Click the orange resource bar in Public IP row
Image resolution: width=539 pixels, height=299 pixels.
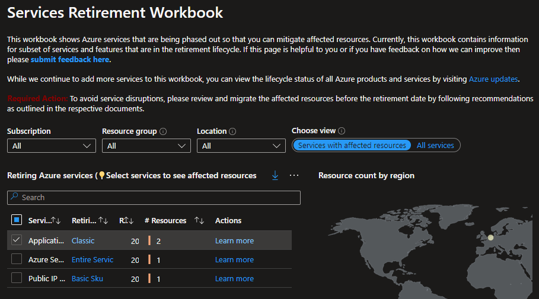coord(149,278)
